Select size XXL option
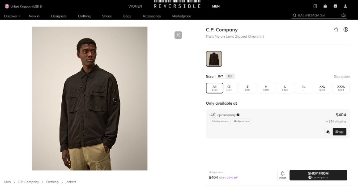Viewport: 358px width, 196px height. 322,88
